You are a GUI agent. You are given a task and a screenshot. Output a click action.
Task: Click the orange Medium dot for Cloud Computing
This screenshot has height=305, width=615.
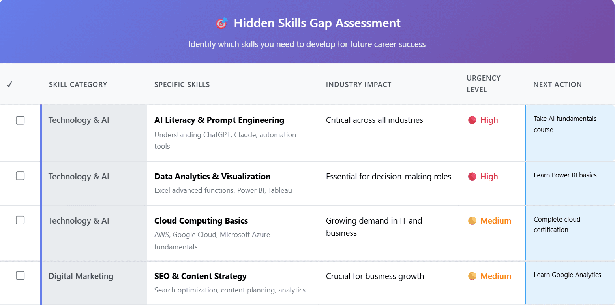(x=472, y=221)
